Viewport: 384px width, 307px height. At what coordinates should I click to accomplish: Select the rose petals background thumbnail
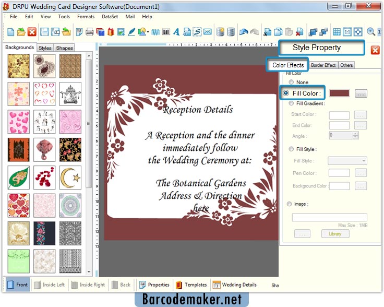(x=44, y=178)
